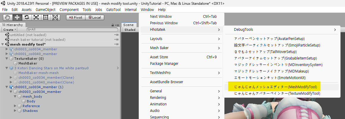Select the Body object in Hierarchy
The width and height of the screenshot is (345, 119).
click(31, 101)
